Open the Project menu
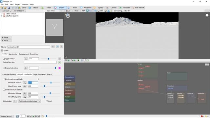This screenshot has height=118, width=210. point(18,5)
